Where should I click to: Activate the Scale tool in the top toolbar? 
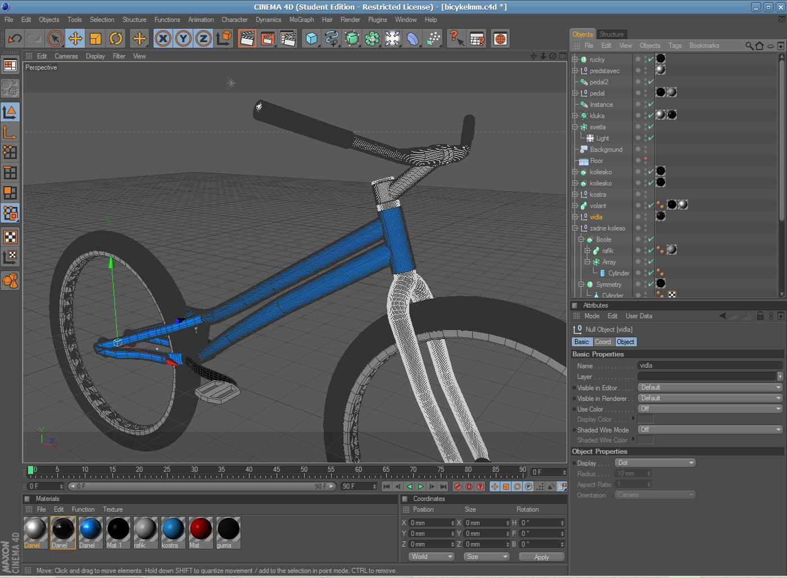(x=96, y=39)
